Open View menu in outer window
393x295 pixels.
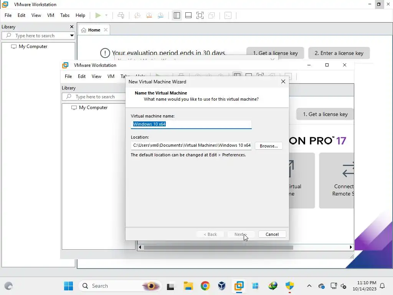36,15
